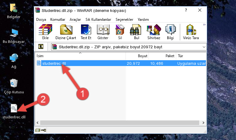Viewport: 236px width, 140px height.
Task: Expand the archive path dropdown
Action: tap(204, 47)
